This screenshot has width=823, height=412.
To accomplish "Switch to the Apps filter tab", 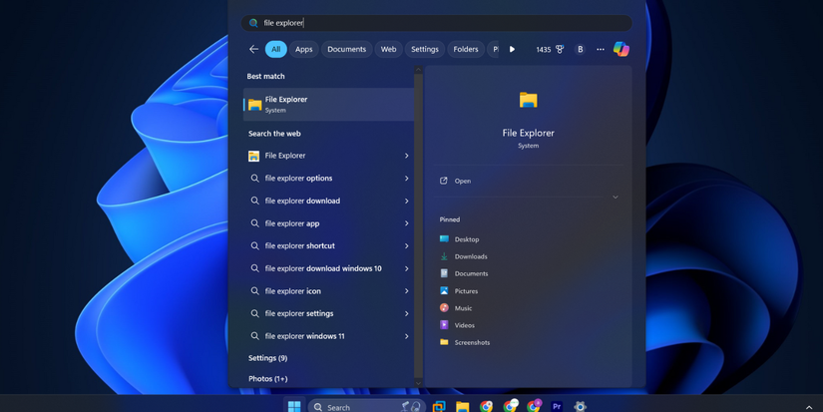I will click(303, 49).
